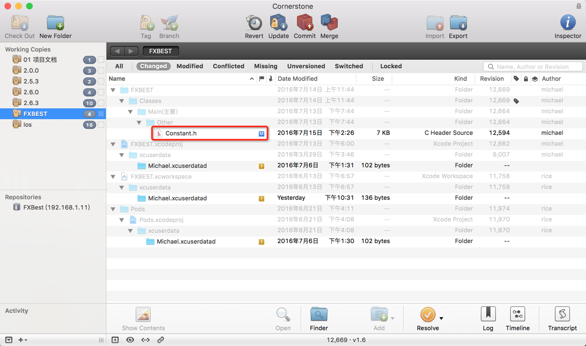Open the Resolve dropdown arrow

[441, 318]
